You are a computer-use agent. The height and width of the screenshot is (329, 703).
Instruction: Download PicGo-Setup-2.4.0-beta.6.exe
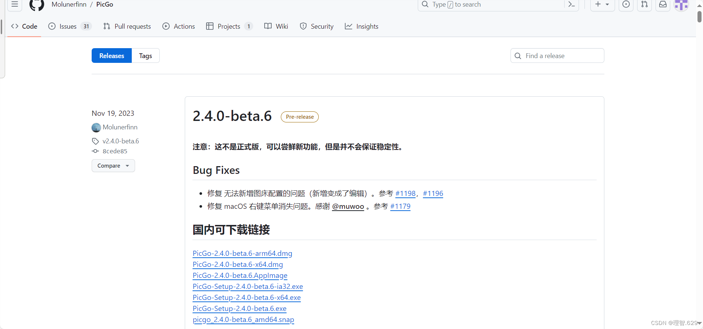point(240,308)
